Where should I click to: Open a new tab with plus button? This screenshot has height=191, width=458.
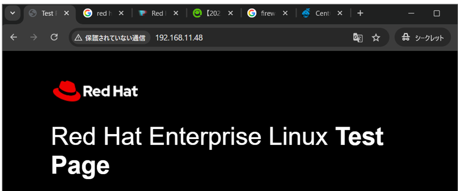click(360, 13)
